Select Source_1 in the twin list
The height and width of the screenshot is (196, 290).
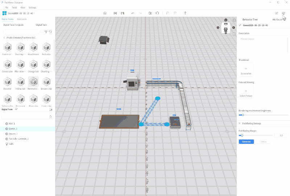point(28,134)
